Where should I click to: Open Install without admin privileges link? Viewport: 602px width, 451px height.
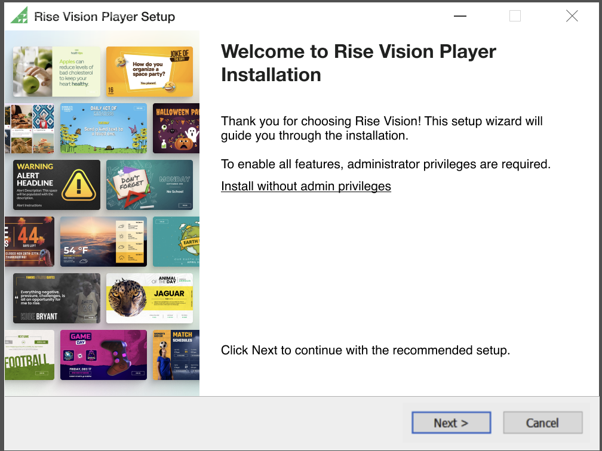coord(306,186)
